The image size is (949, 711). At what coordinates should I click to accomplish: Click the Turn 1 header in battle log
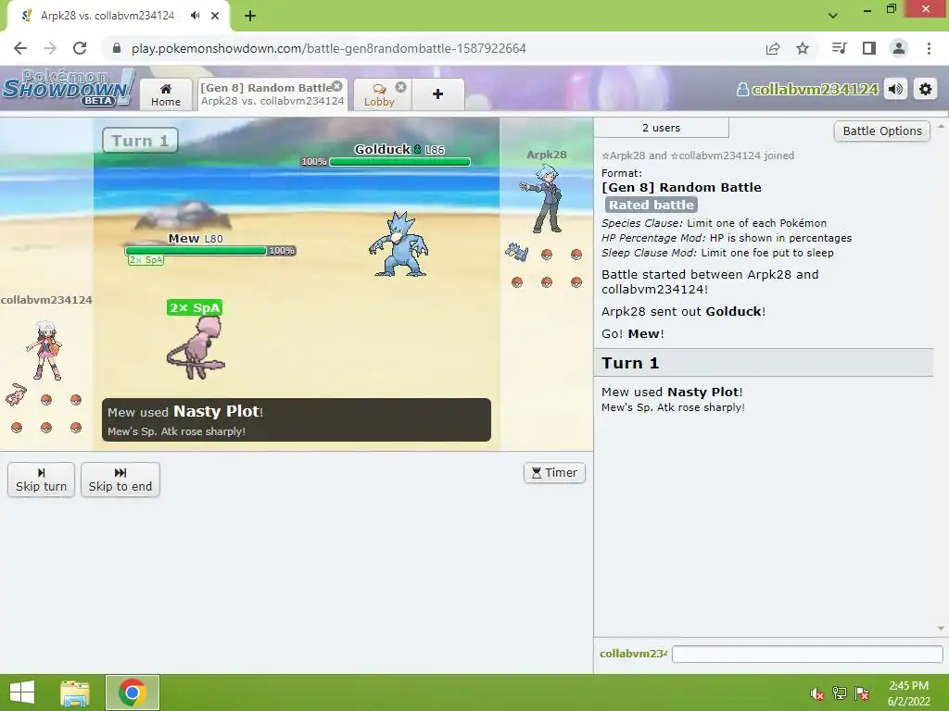tap(764, 363)
